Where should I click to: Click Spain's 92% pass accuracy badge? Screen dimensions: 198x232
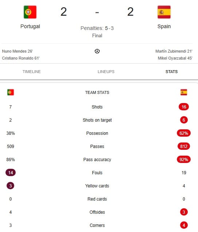pyautogui.click(x=184, y=160)
